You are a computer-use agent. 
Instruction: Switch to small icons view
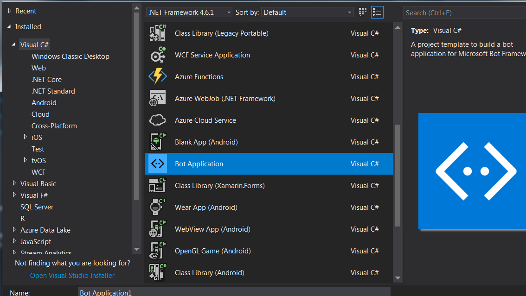coord(363,13)
